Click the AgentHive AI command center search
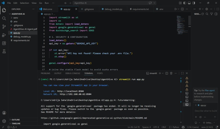Image resolution: width=220 pixels, height=129 pixels. pyautogui.click(x=110, y=3)
